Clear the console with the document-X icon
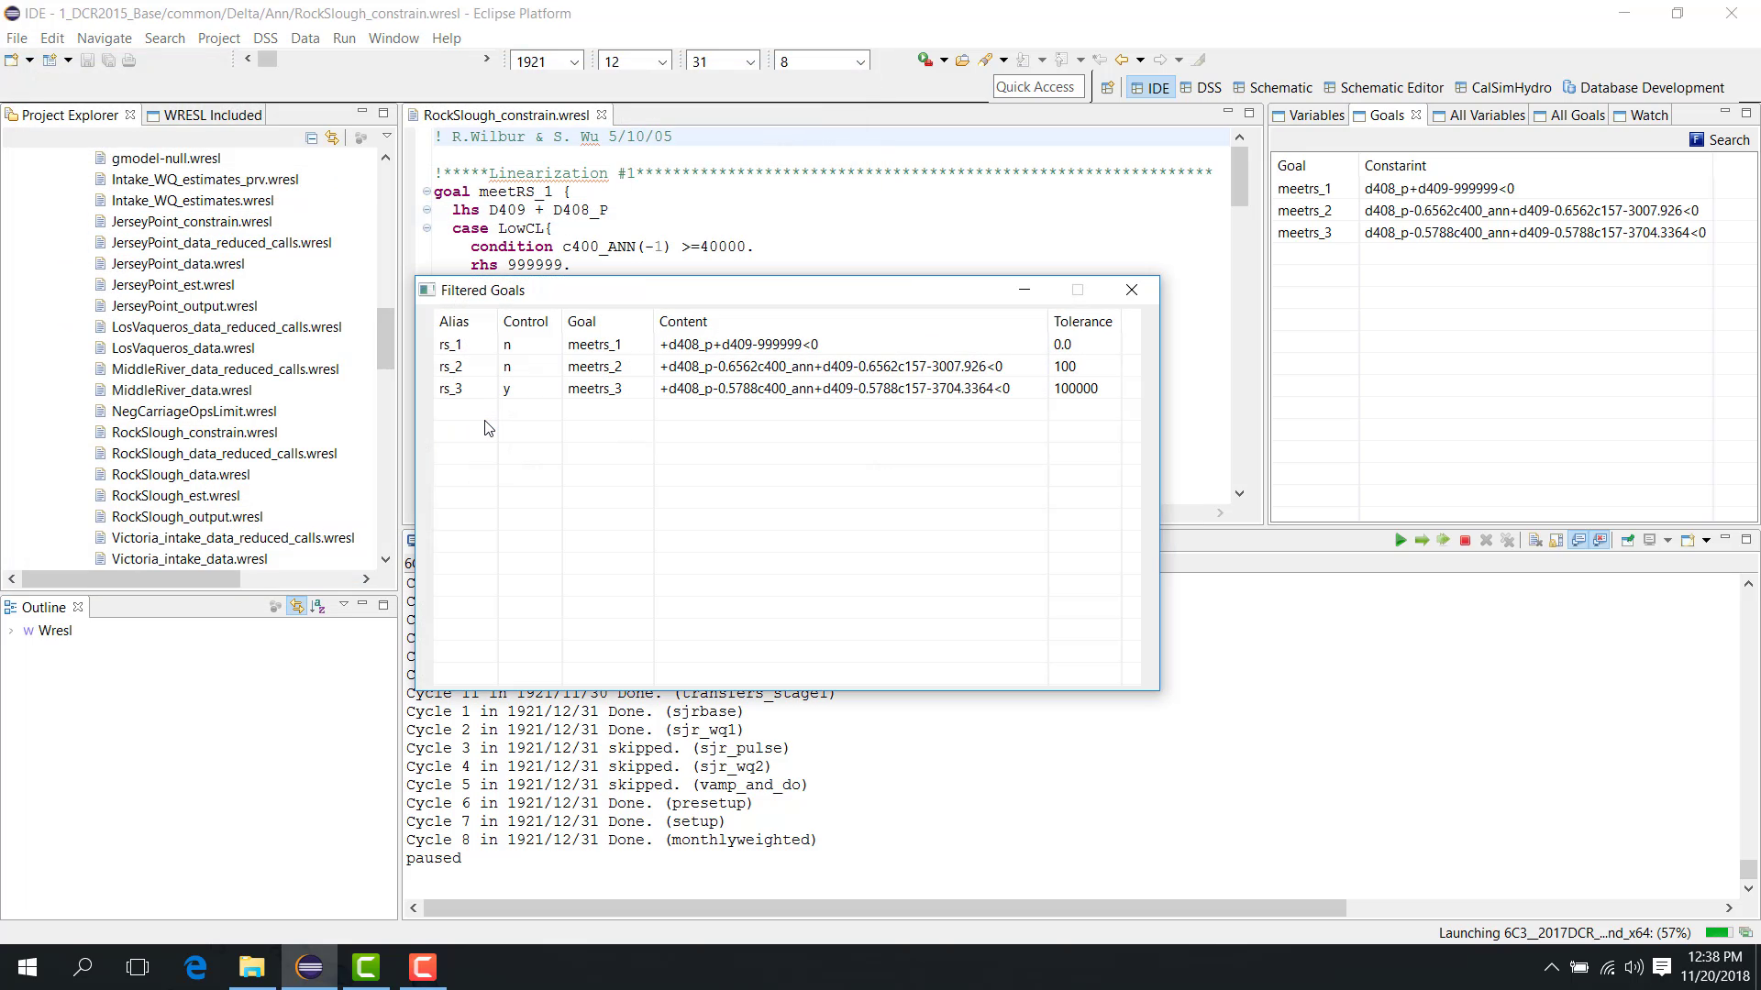 pos(1534,540)
